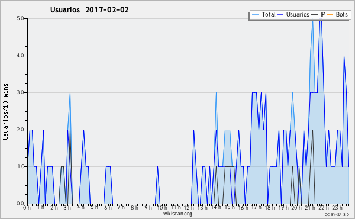Click the chart title 'Usuarios 2017-02-02'
The height and width of the screenshot is (219, 355).
tap(89, 10)
